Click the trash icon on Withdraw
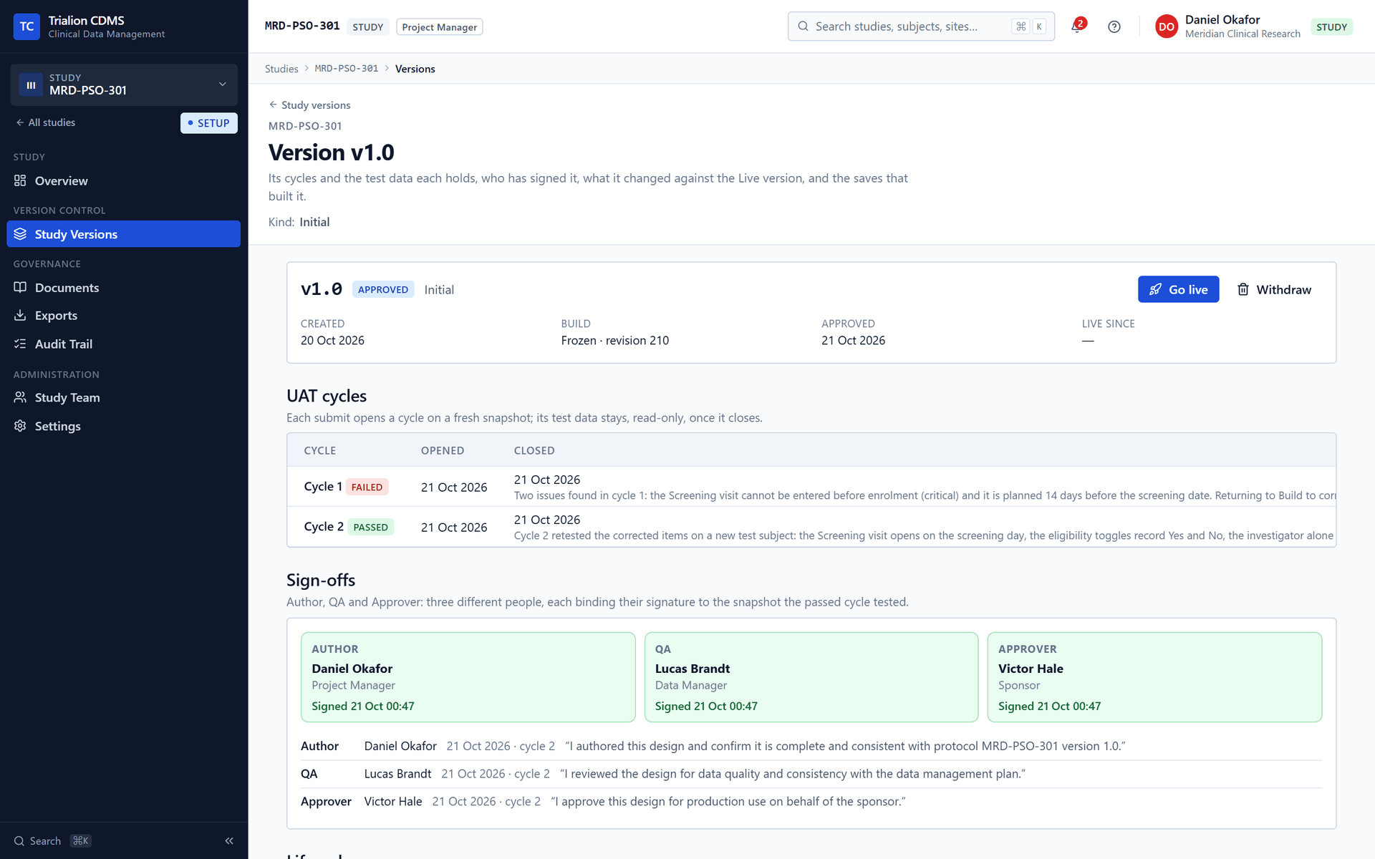The height and width of the screenshot is (859, 1375). (x=1243, y=289)
